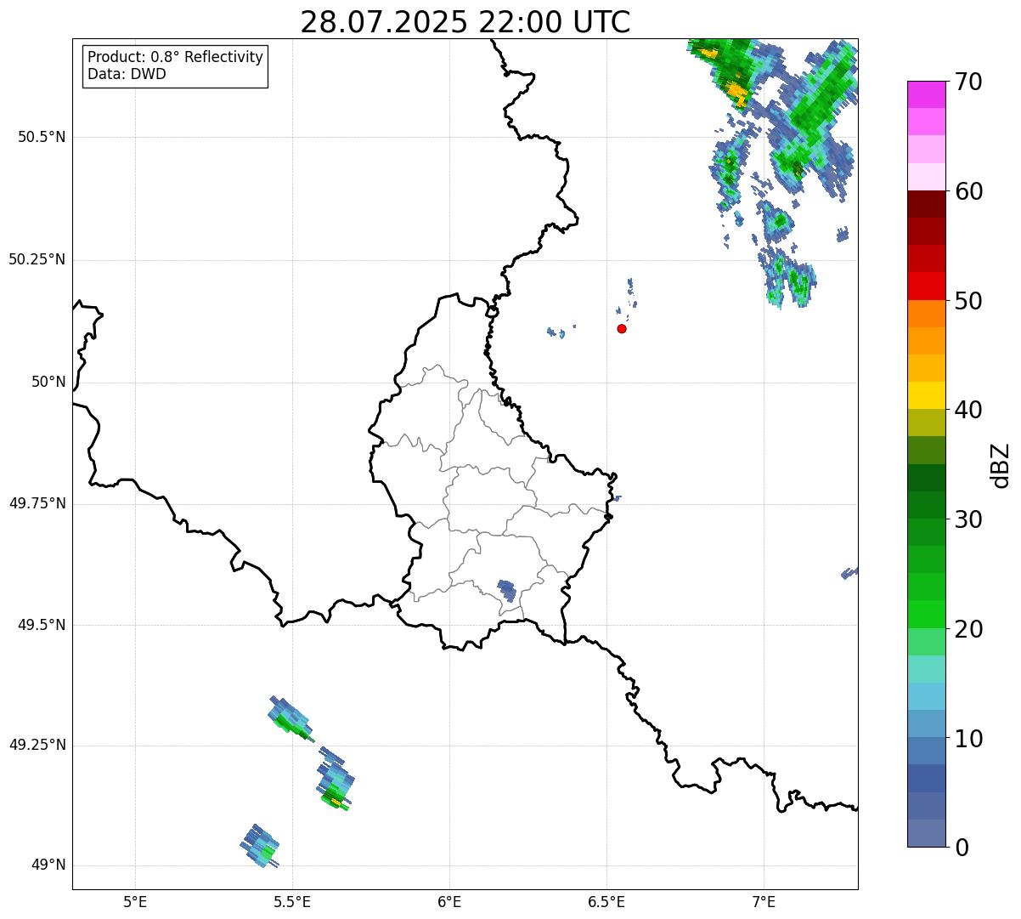
Task: Click the red station marker dot
Action: tap(622, 328)
